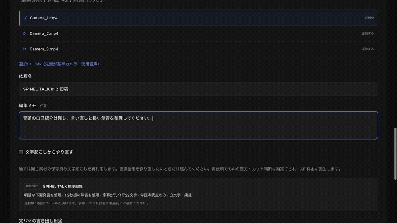Click the 依頼名 field label

[x=25, y=76]
